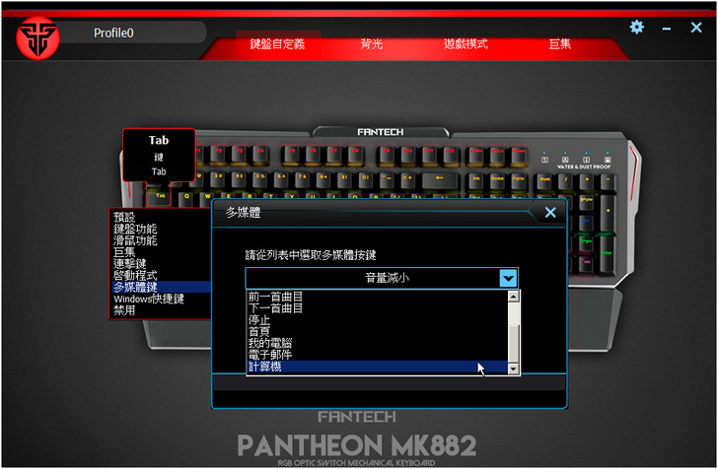Screen dimensions: 718x469
Task: Click the numpad plus key
Action: tap(608, 213)
